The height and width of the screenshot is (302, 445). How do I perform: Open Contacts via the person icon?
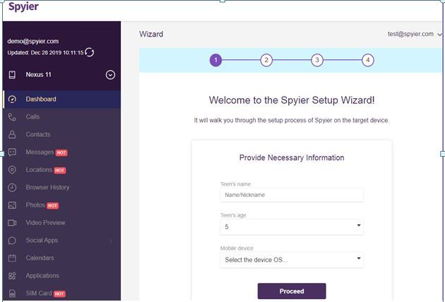pos(12,134)
